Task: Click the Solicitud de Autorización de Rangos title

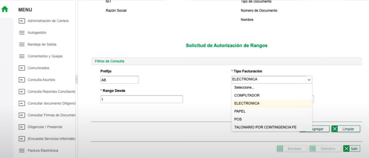Action: click(227, 46)
